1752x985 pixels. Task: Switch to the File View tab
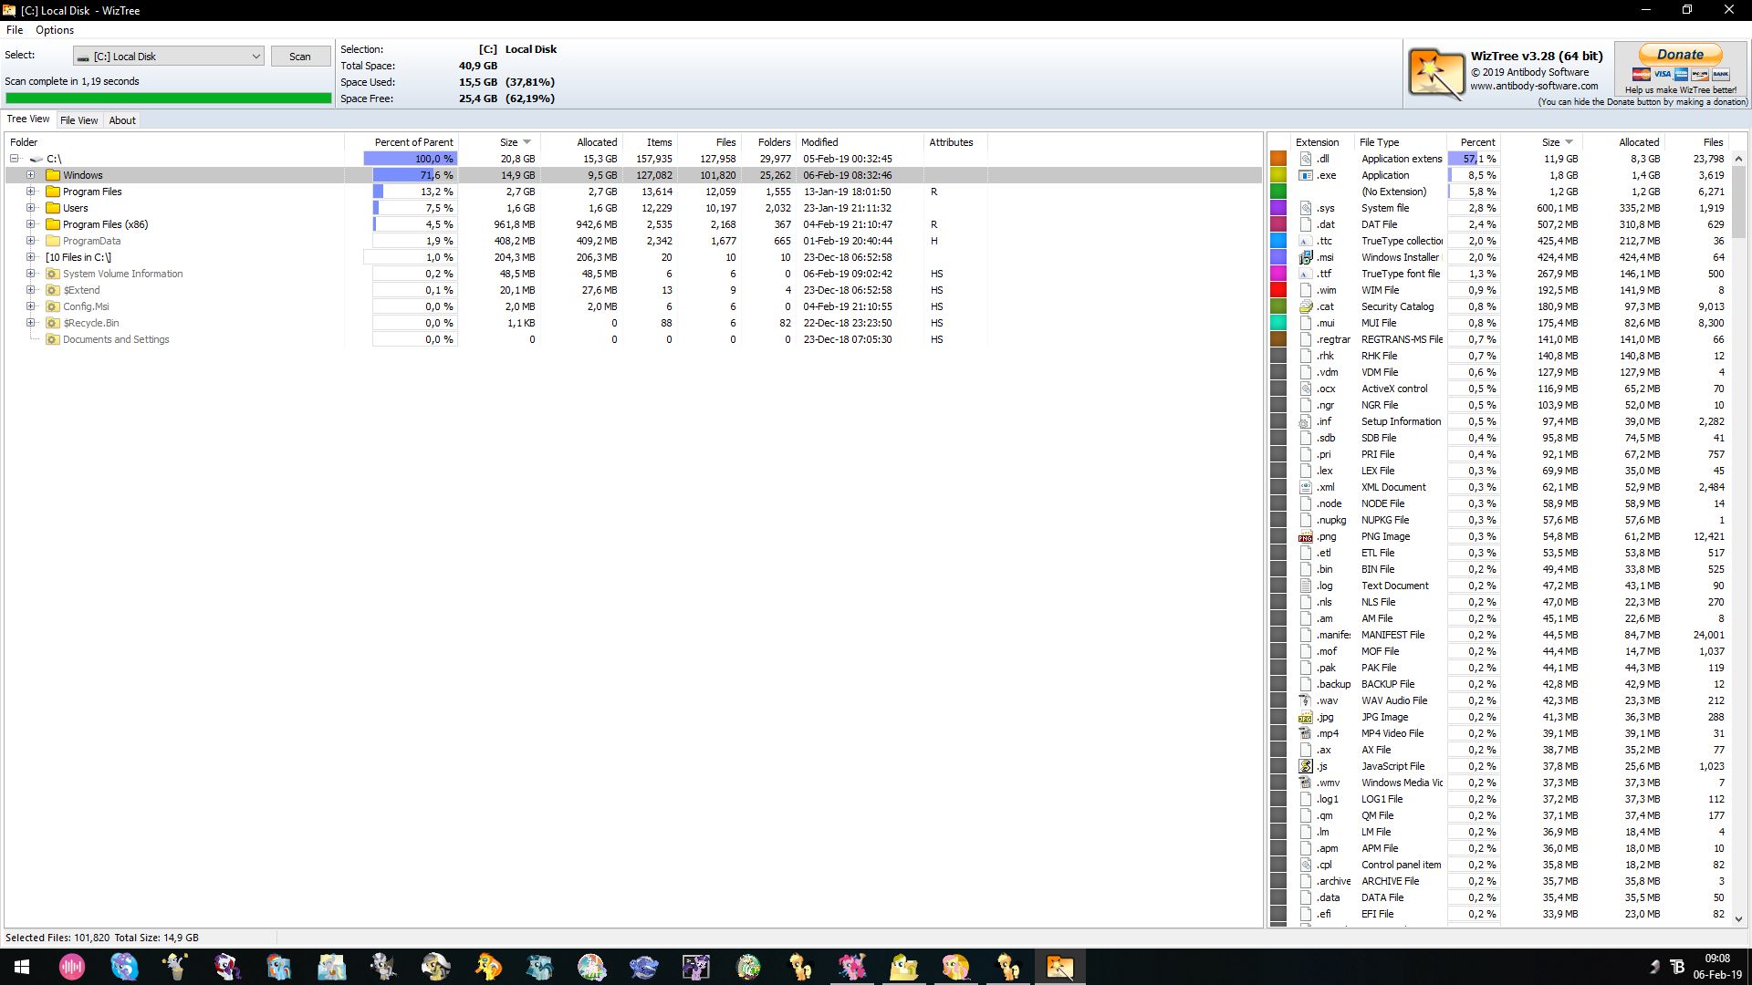(78, 120)
